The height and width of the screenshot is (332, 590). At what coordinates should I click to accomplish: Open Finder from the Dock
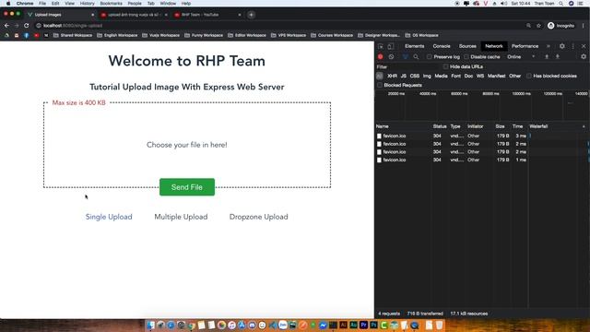(150, 325)
